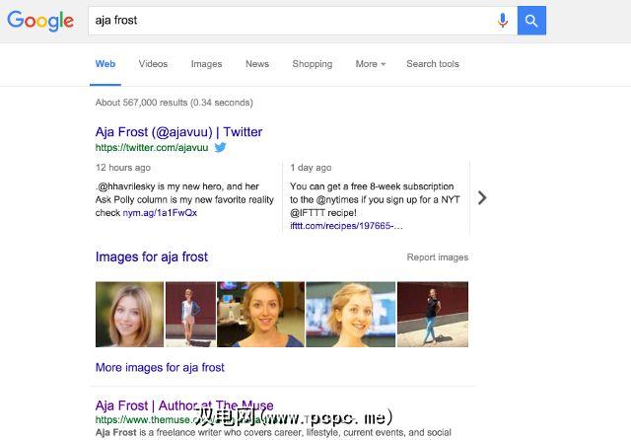Click Report images link
This screenshot has width=631, height=440.
(x=437, y=257)
